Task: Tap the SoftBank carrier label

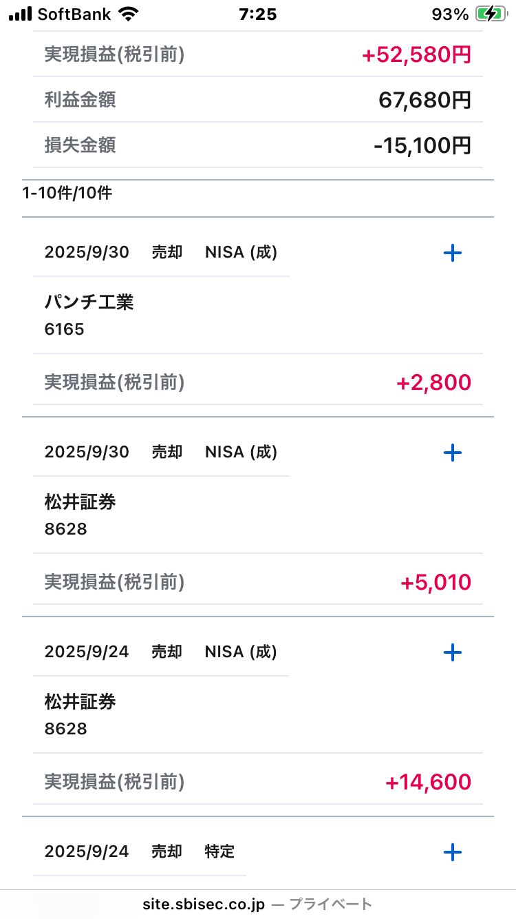Action: pos(74,14)
